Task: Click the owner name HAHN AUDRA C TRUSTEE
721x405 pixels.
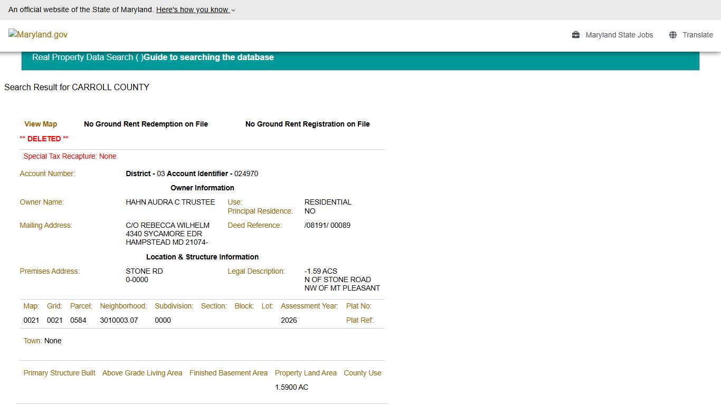Action: coord(170,202)
